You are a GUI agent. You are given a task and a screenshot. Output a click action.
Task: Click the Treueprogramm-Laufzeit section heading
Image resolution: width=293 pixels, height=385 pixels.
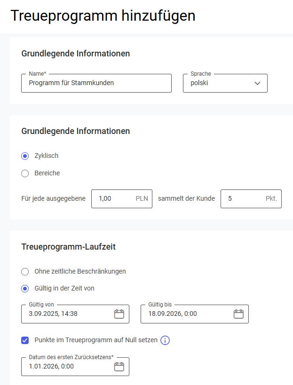coord(69,246)
